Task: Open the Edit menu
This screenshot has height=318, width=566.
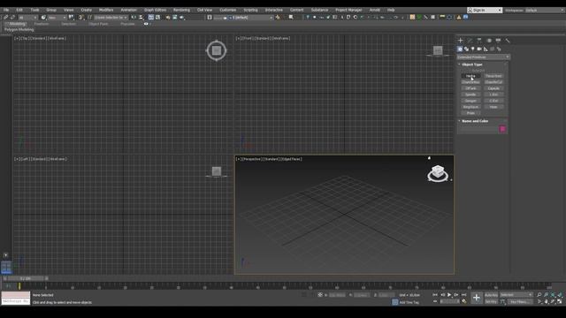Action: click(x=19, y=10)
